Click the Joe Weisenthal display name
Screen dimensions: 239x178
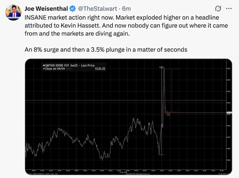[x=46, y=9]
